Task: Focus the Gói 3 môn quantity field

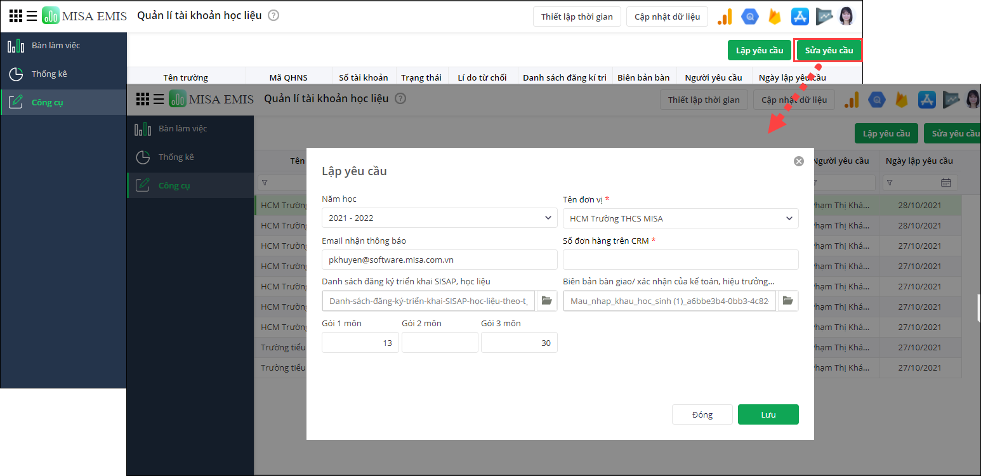Action: coord(519,343)
